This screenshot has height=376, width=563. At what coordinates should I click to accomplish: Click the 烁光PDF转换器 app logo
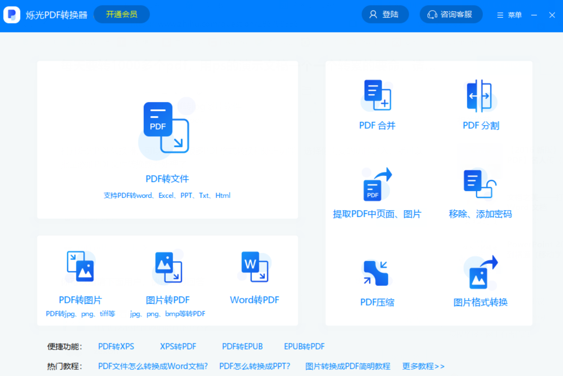click(12, 15)
